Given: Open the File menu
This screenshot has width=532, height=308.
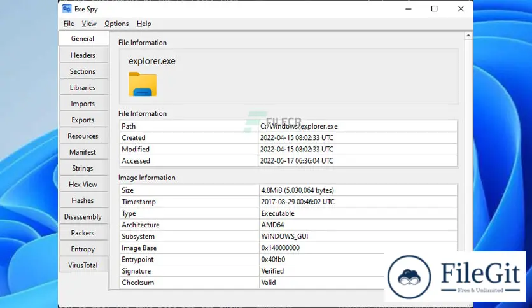Looking at the screenshot, I should [69, 24].
